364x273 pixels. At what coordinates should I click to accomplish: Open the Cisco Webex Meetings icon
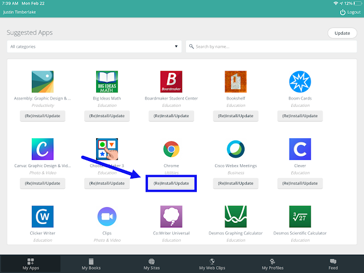coord(235,149)
